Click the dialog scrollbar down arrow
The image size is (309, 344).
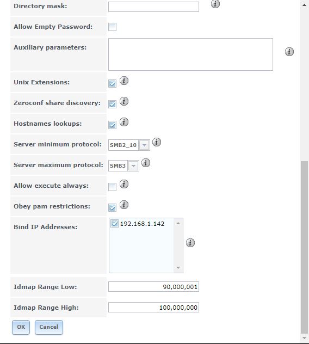tap(304, 338)
